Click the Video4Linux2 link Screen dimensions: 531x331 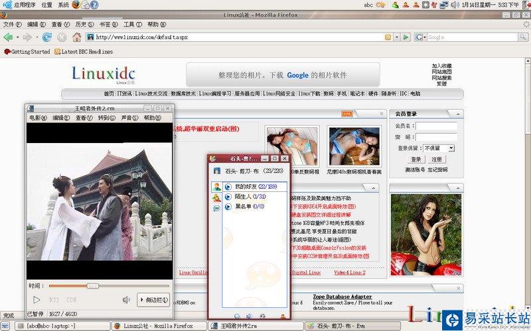(350, 273)
